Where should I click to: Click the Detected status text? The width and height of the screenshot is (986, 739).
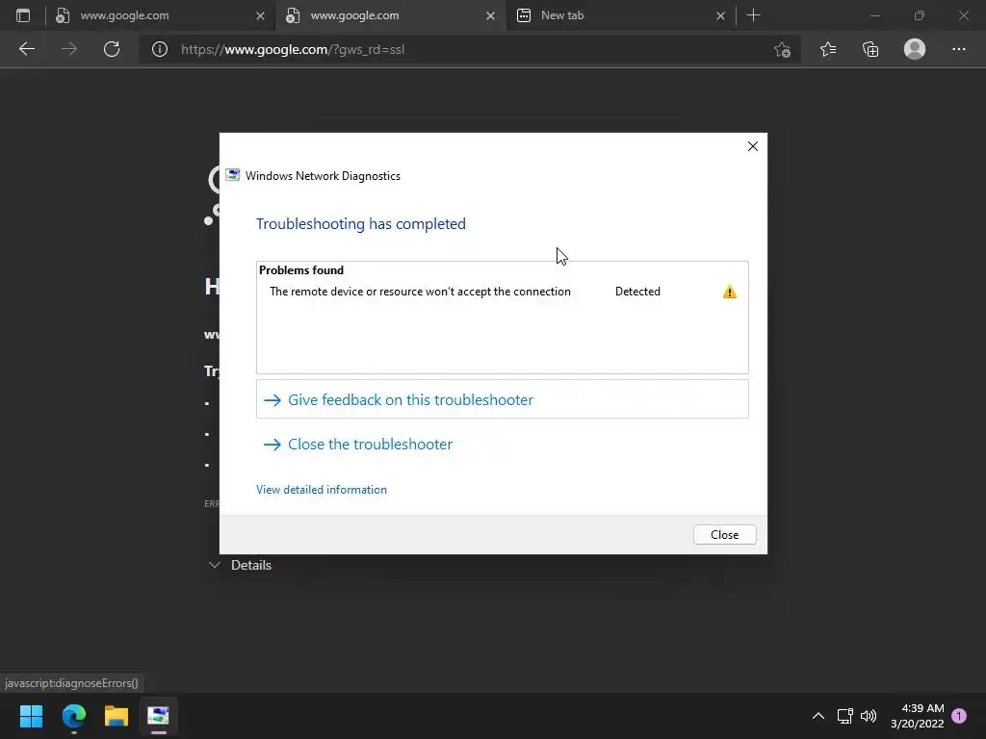pyautogui.click(x=637, y=292)
